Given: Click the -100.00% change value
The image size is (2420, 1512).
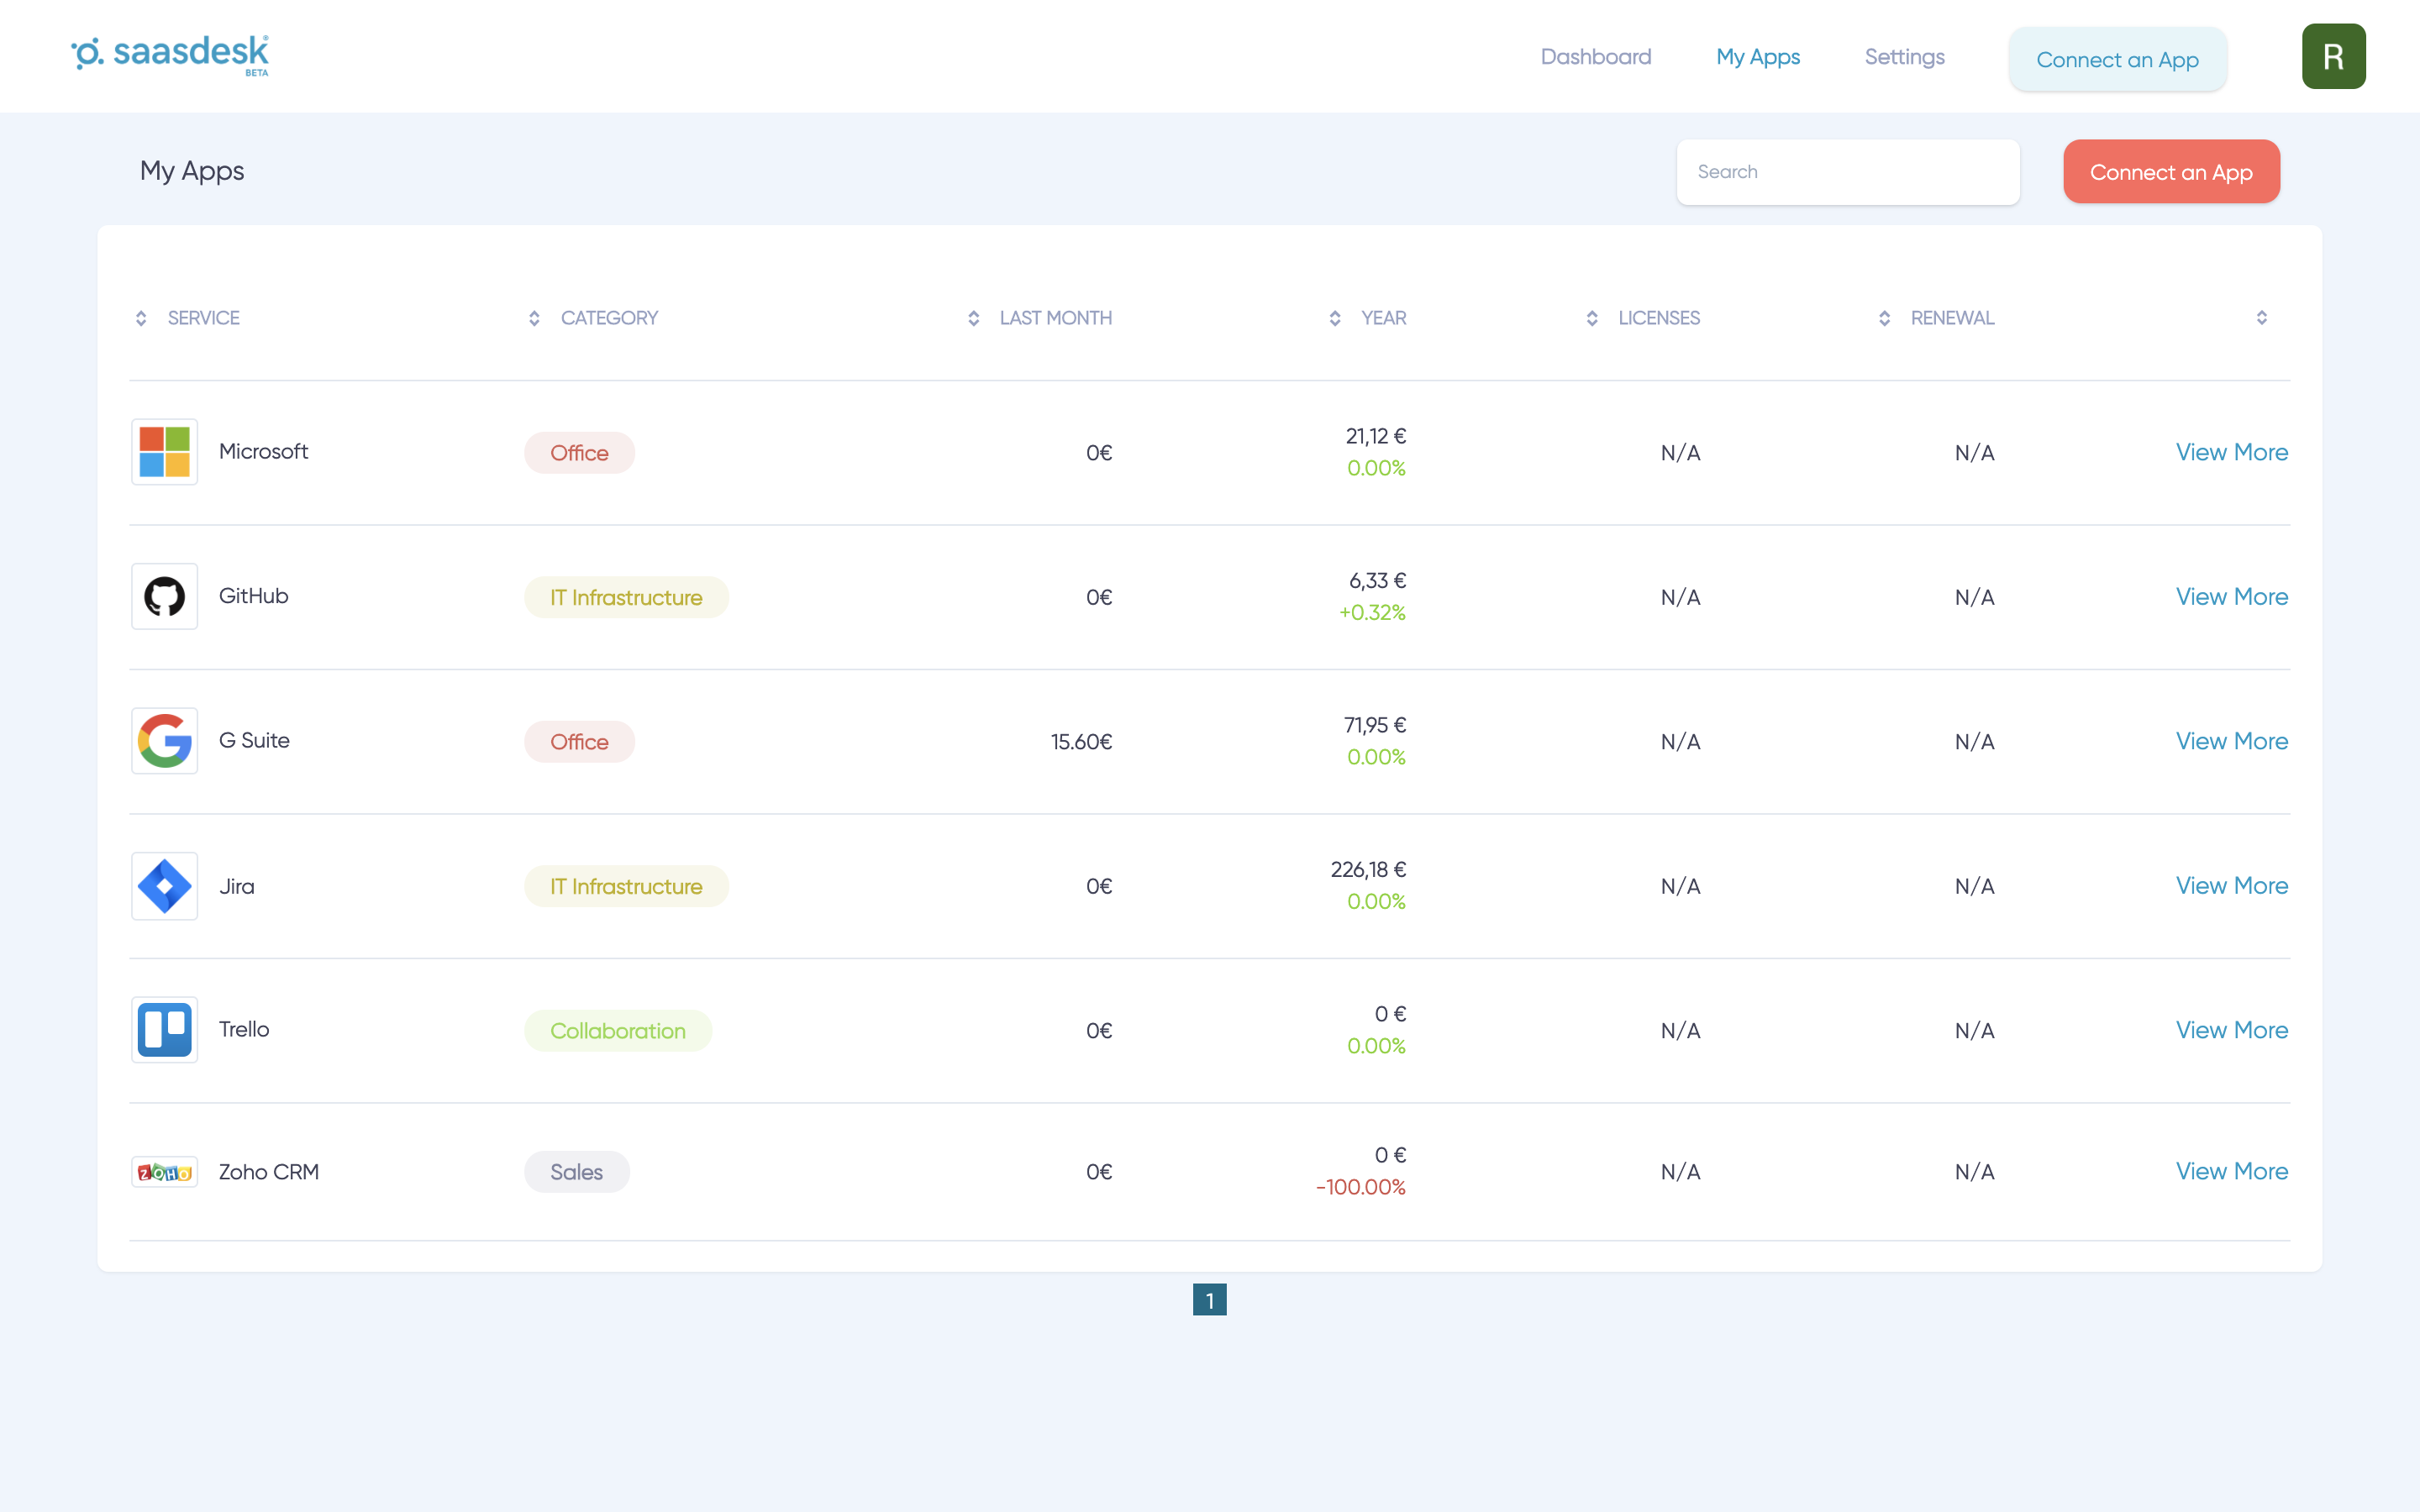Looking at the screenshot, I should click(1360, 1187).
